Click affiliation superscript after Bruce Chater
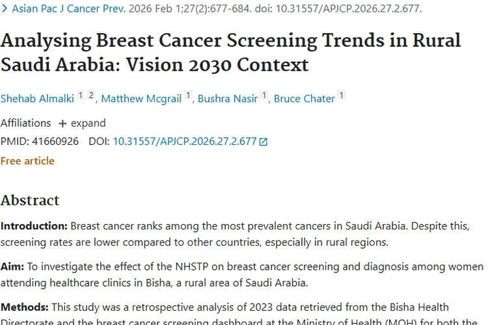 coord(341,96)
